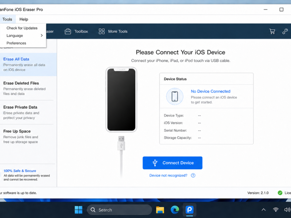The height and width of the screenshot is (218, 291).
Task: Click the Storage Capacity: row label
Action: pos(178,138)
